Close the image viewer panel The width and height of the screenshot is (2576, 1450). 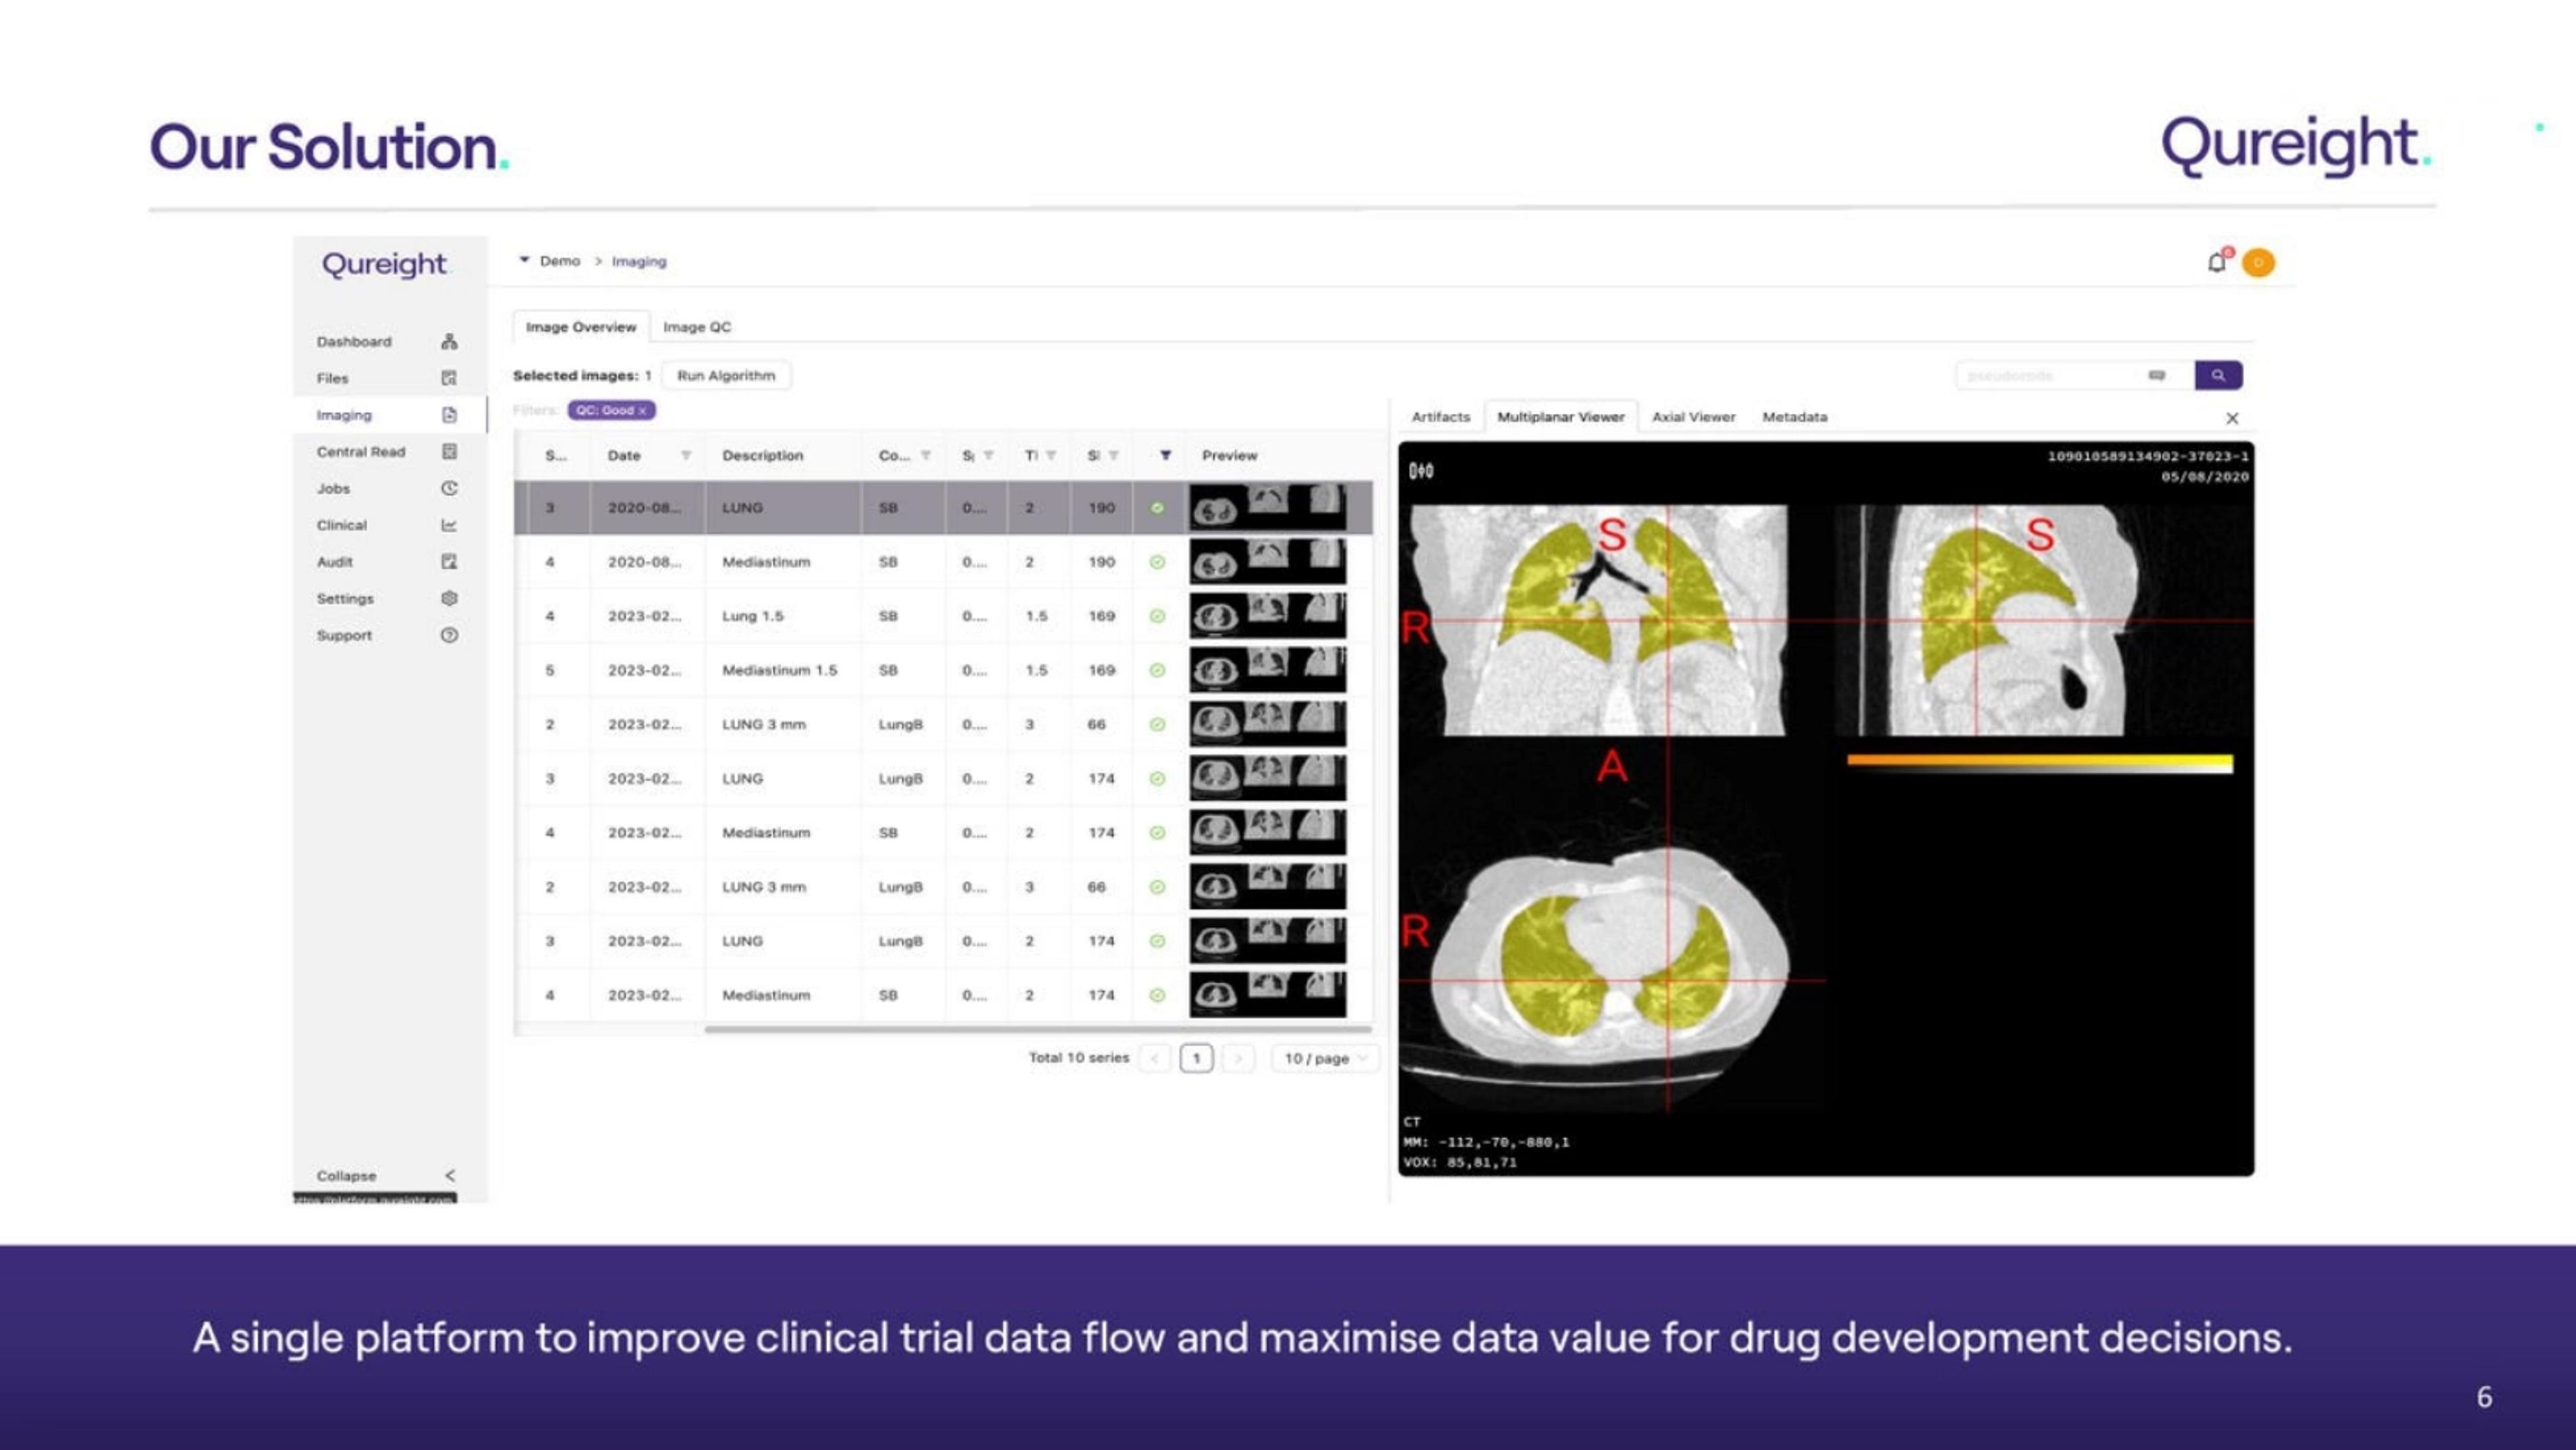point(2232,418)
